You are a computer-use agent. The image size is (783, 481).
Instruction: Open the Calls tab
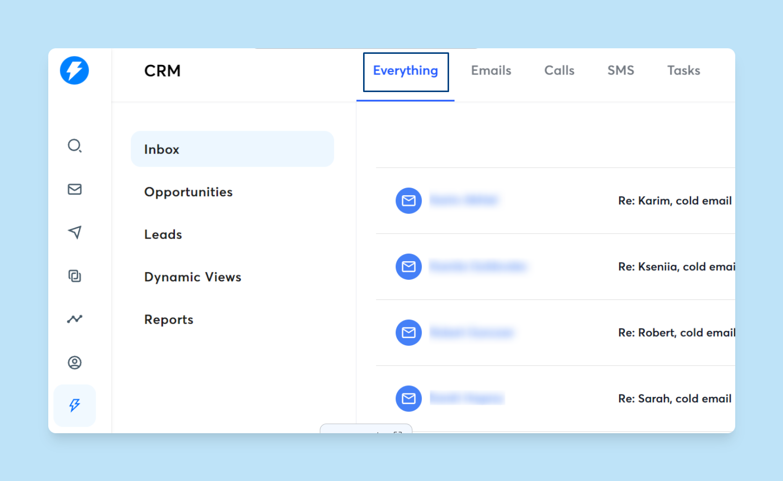[x=559, y=70]
